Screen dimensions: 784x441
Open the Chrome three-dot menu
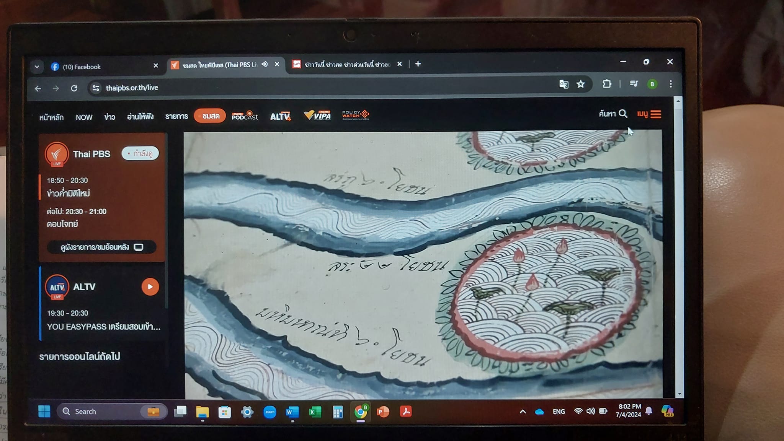coord(671,84)
